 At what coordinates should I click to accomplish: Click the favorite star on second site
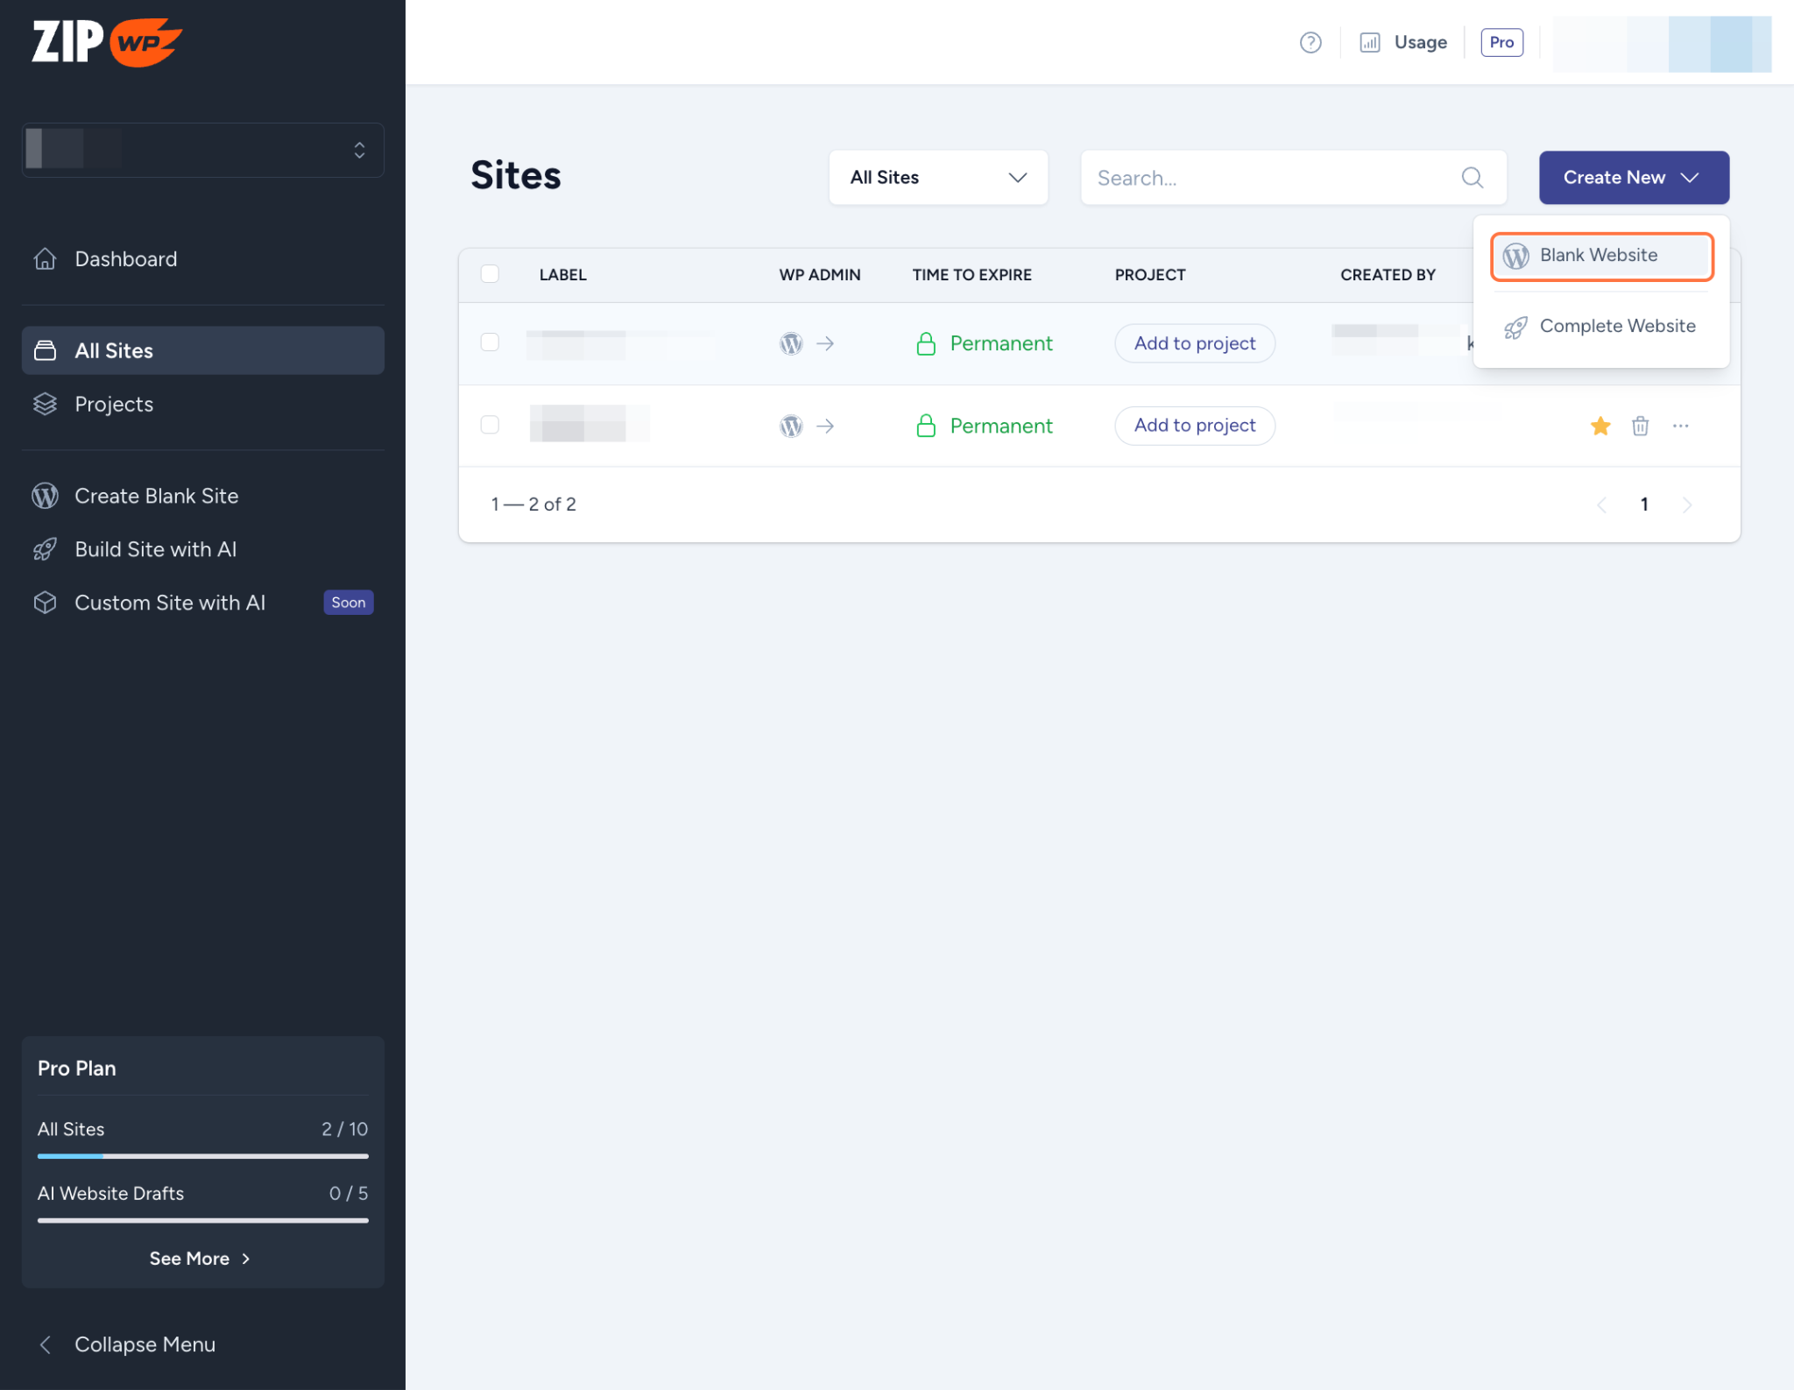(x=1600, y=426)
